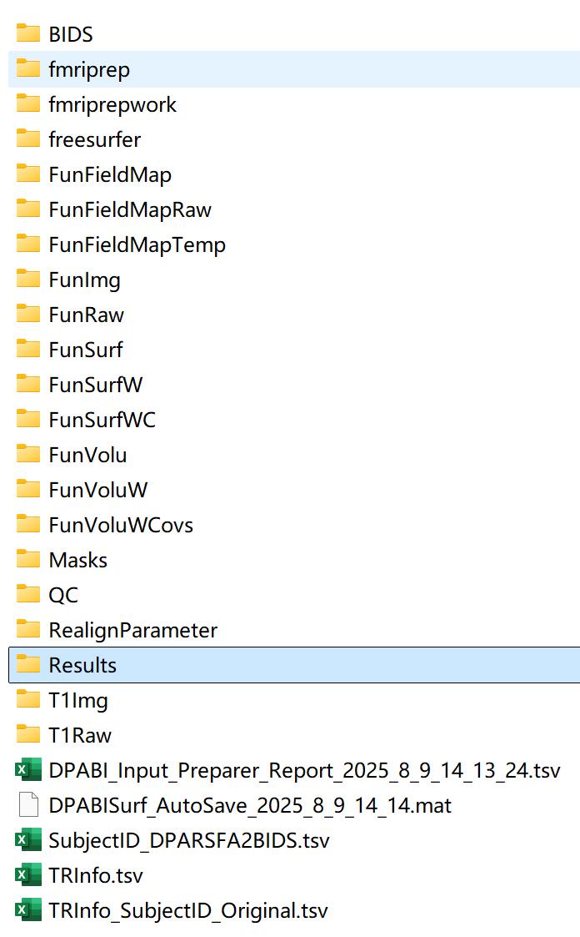Viewport: 580px width, 937px height.
Task: Click the DPABISurf_AutoSave_2025_8_9_14_14.mat name
Action: coord(250,805)
